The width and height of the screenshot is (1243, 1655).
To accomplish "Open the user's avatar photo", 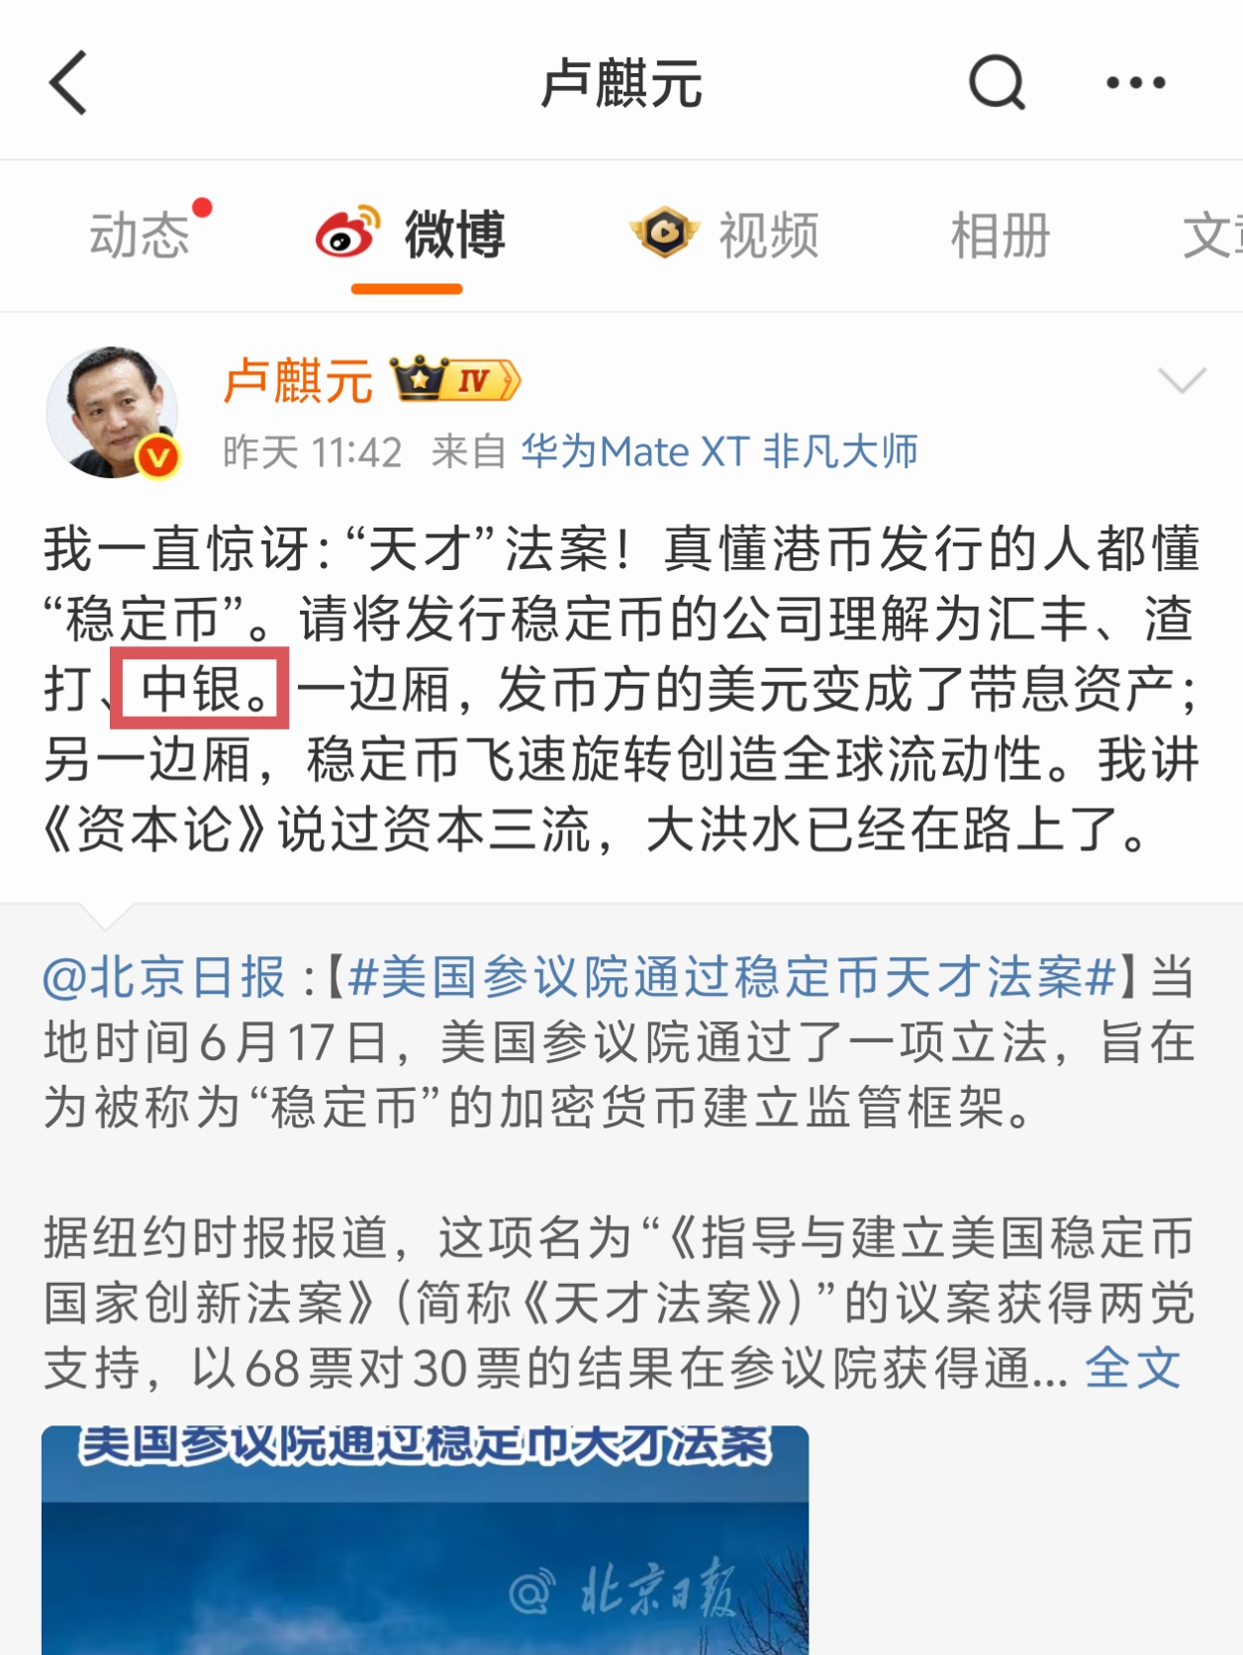I will (113, 412).
